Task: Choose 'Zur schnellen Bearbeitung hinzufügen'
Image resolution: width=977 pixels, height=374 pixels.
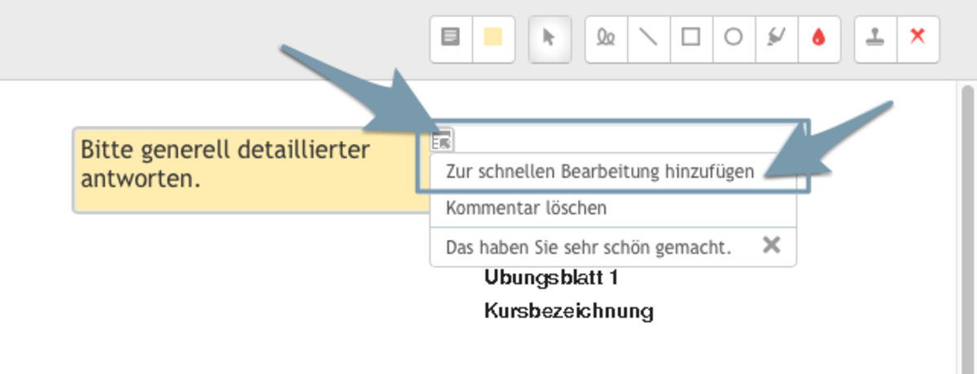Action: [599, 172]
